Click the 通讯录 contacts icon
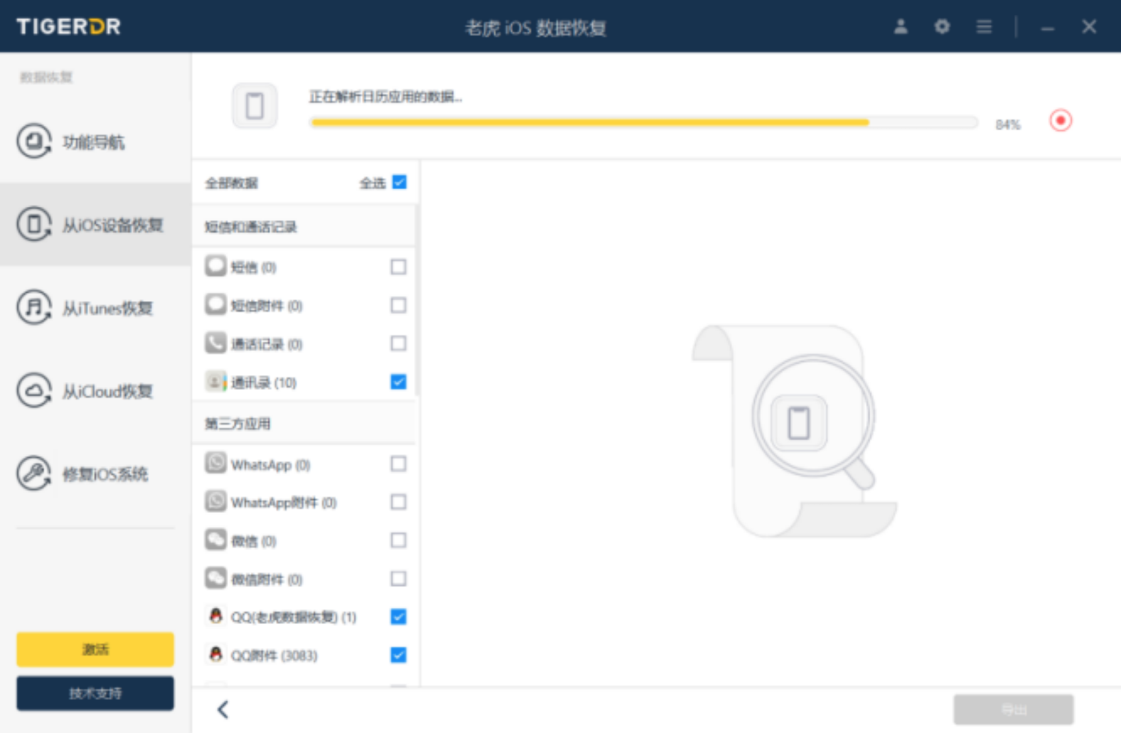The width and height of the screenshot is (1121, 733). [x=216, y=382]
